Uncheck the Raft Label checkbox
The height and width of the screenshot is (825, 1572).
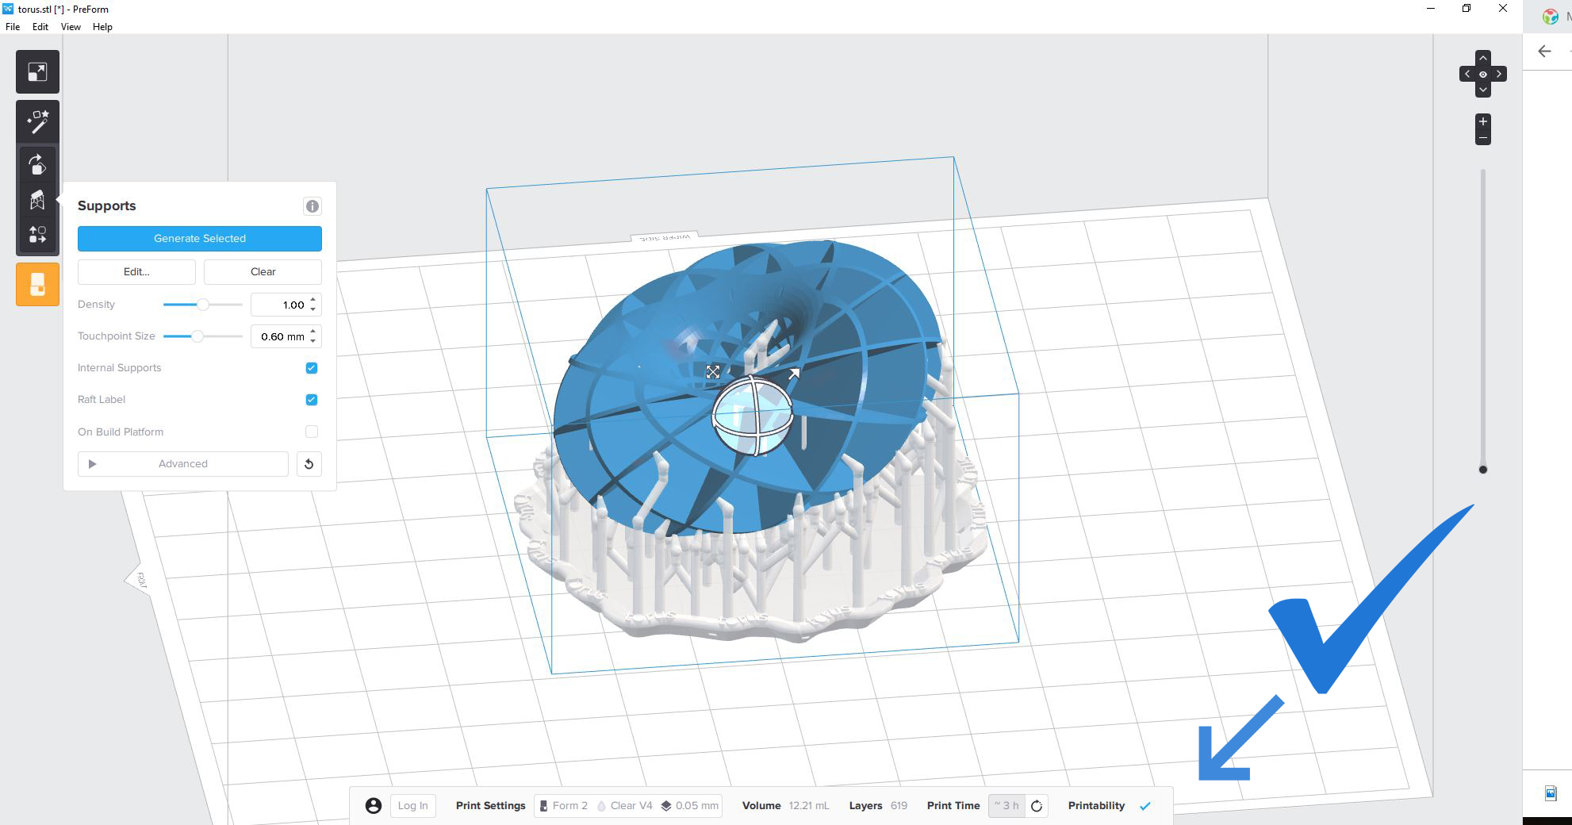pyautogui.click(x=312, y=400)
